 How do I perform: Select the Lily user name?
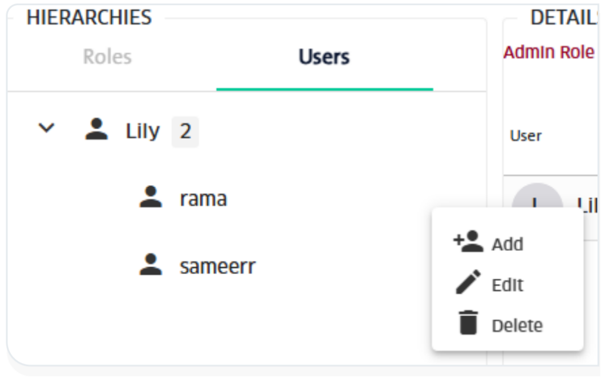(142, 131)
